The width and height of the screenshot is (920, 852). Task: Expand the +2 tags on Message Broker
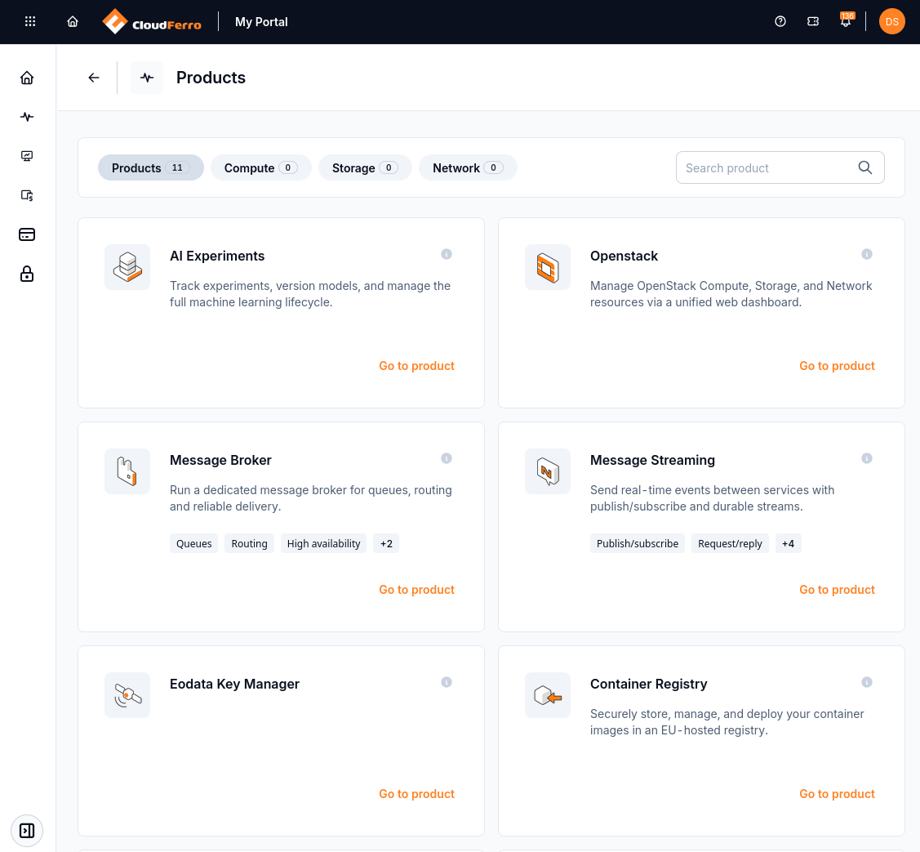(386, 544)
